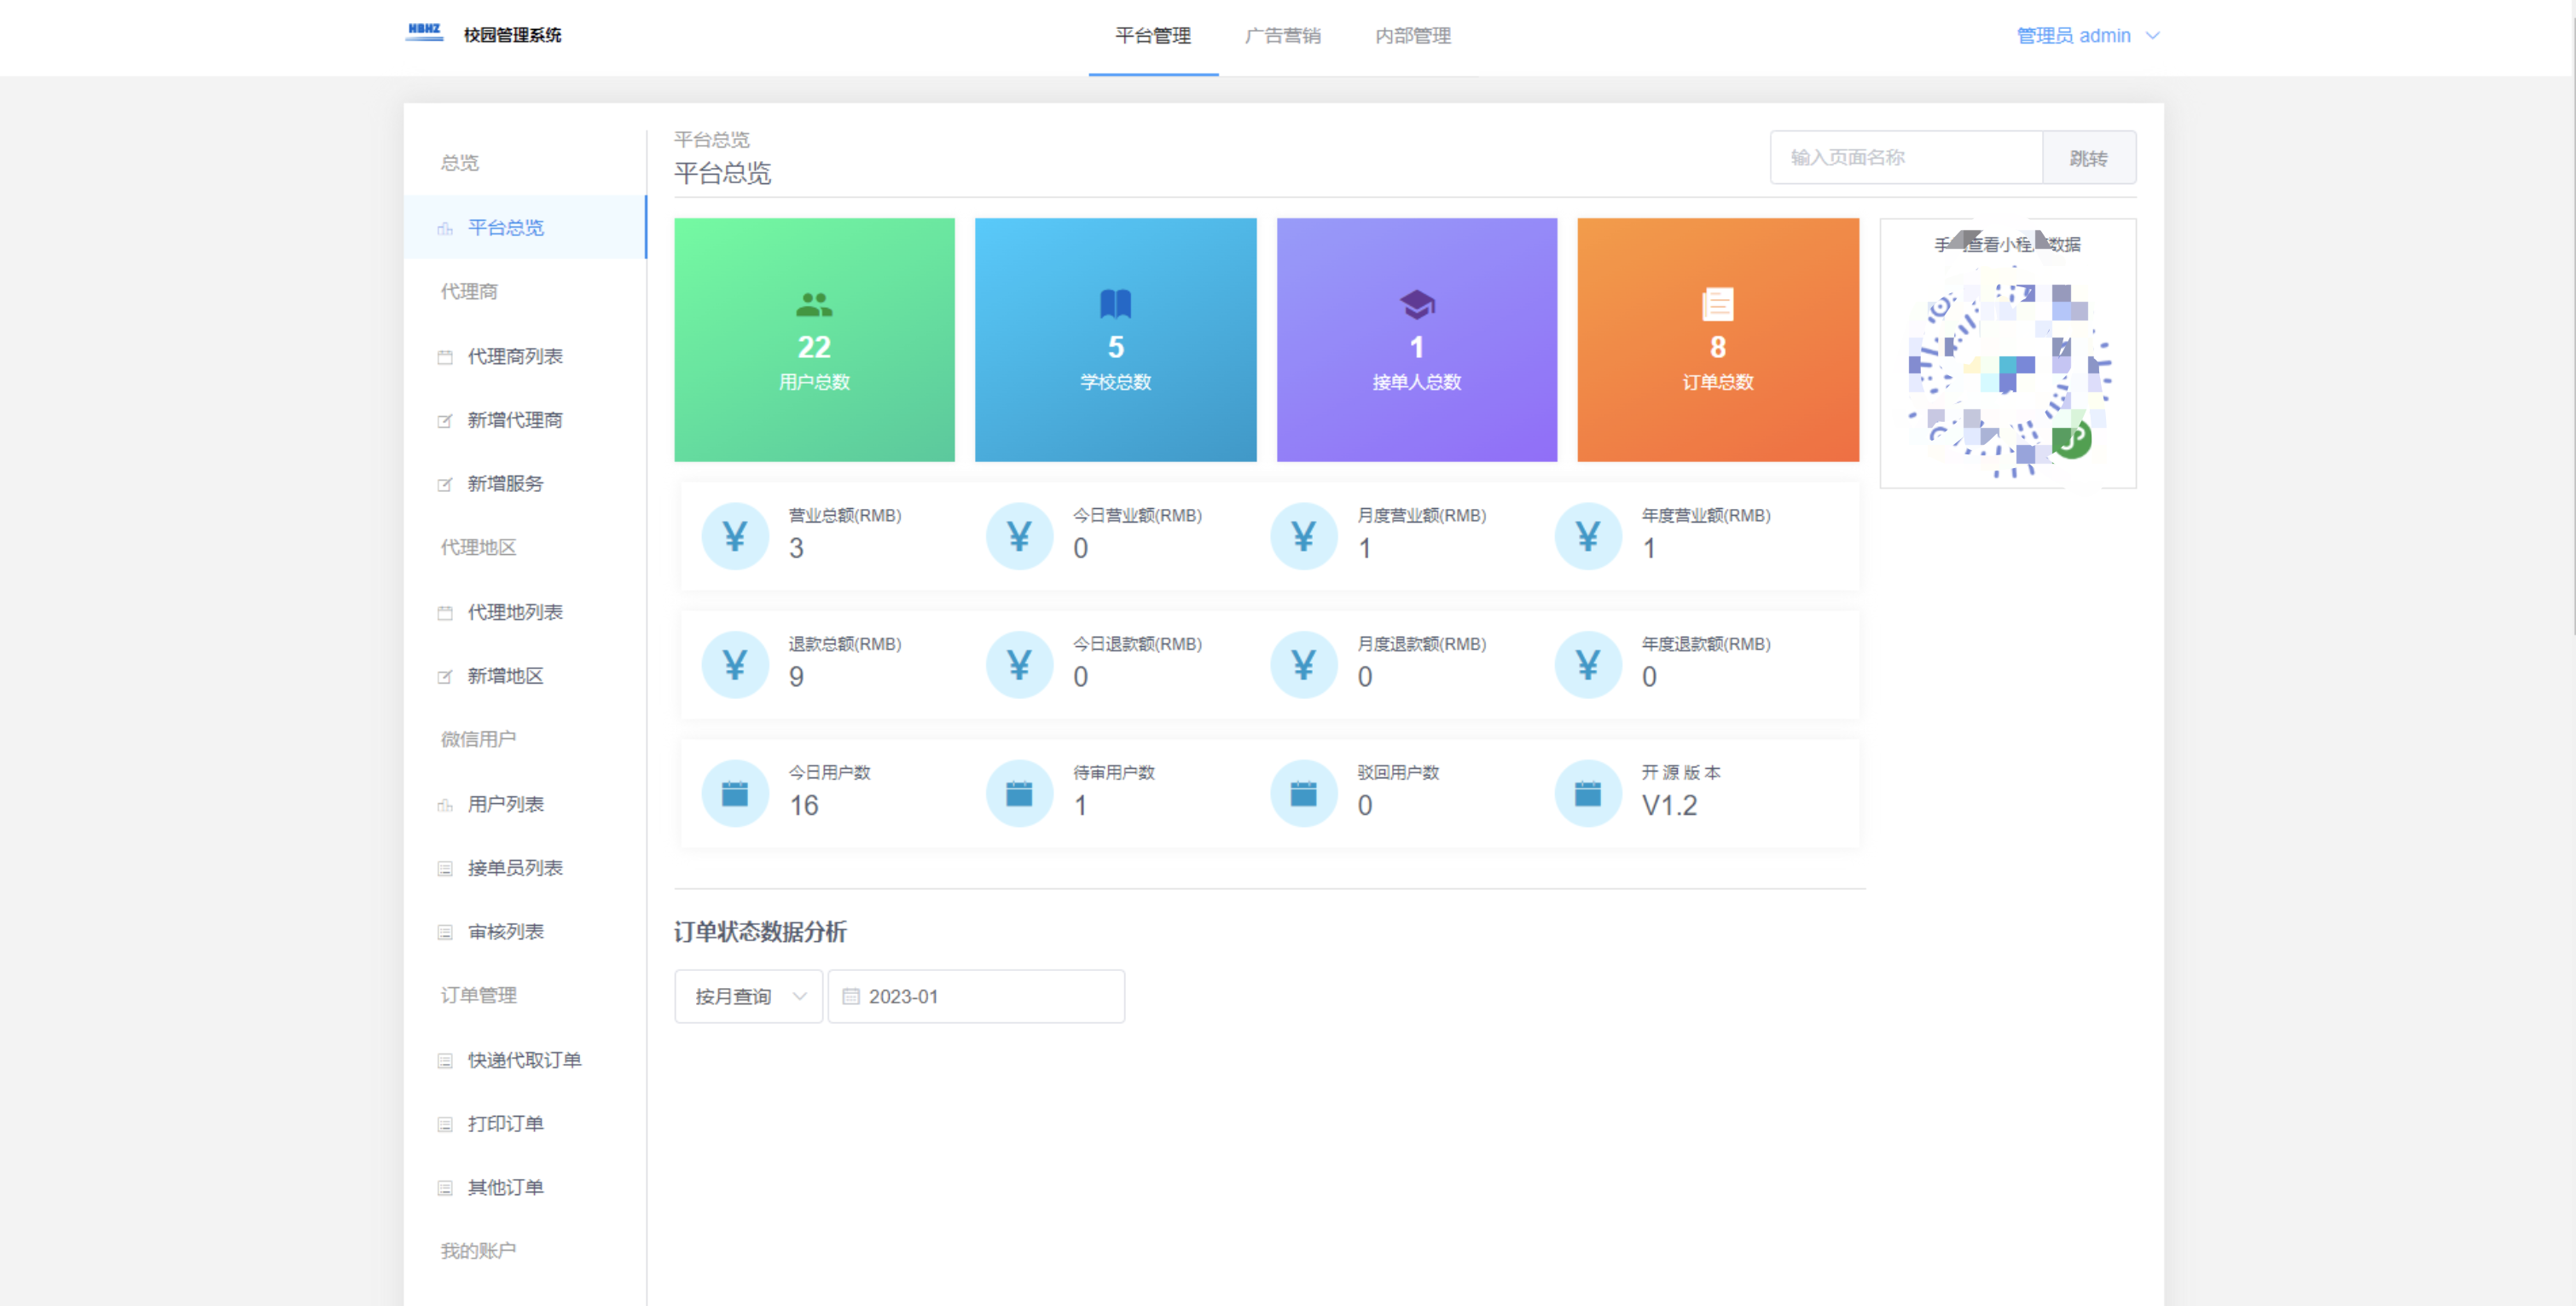Click yen icon beside 年度退款额(RMB)
The width and height of the screenshot is (2576, 1306).
(1588, 666)
